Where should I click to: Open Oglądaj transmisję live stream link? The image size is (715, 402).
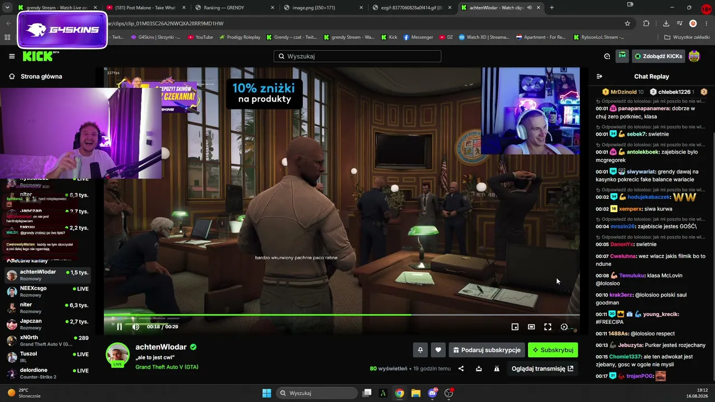tap(542, 368)
